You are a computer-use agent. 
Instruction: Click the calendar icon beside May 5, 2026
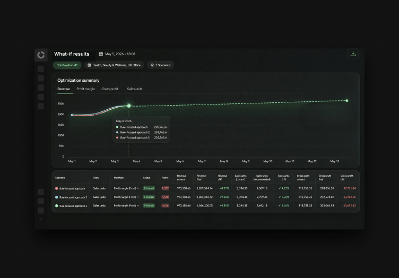coord(101,54)
